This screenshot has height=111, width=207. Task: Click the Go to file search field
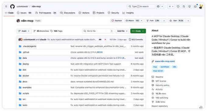[x=98, y=31]
